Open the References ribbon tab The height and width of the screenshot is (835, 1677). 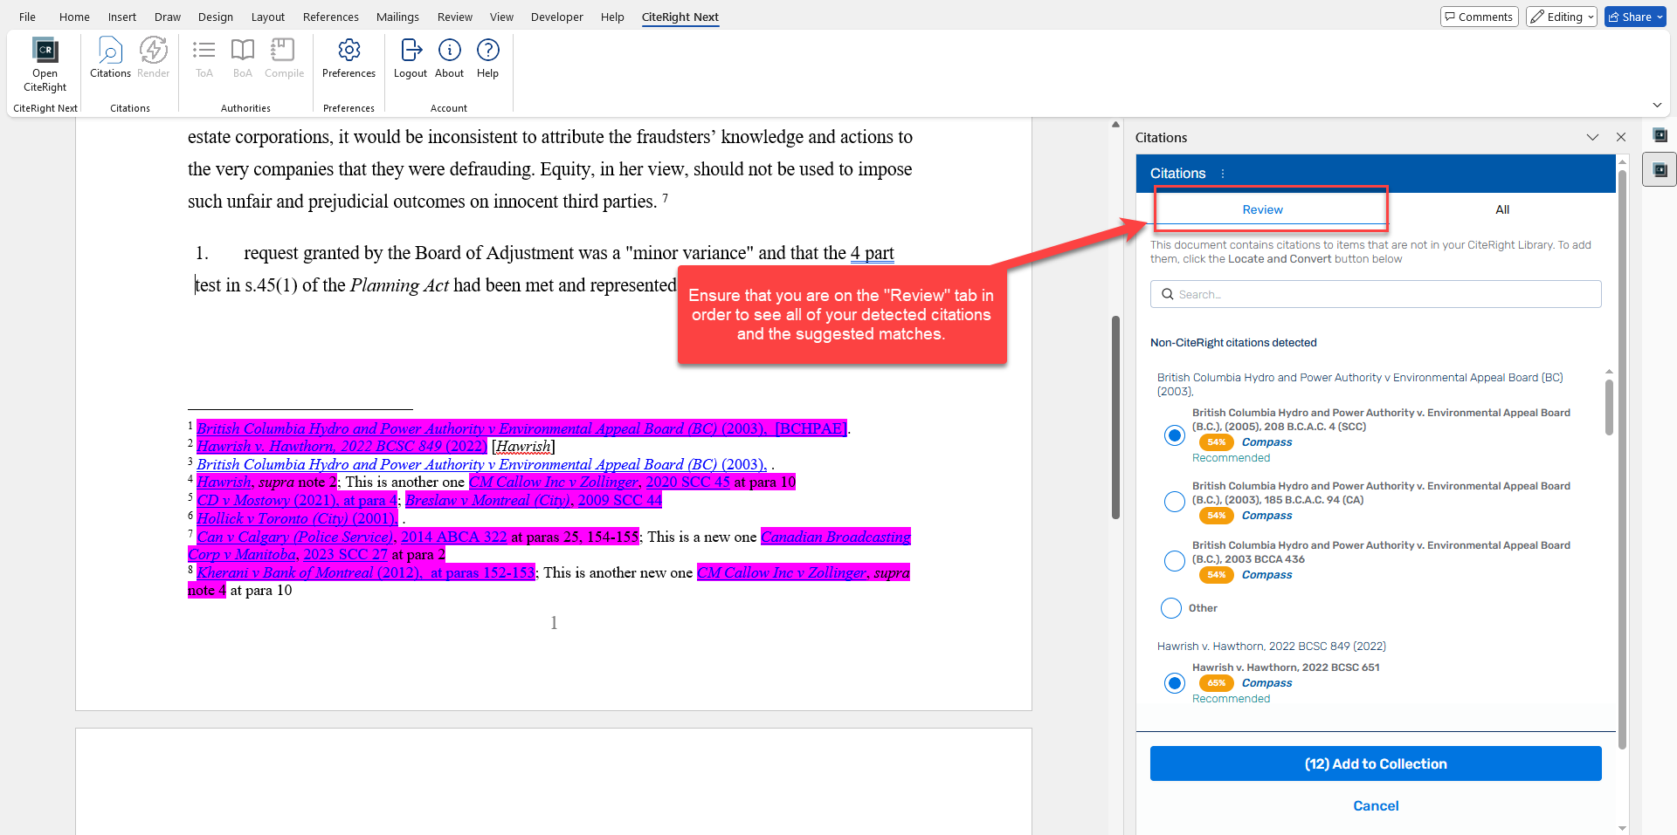click(x=330, y=17)
